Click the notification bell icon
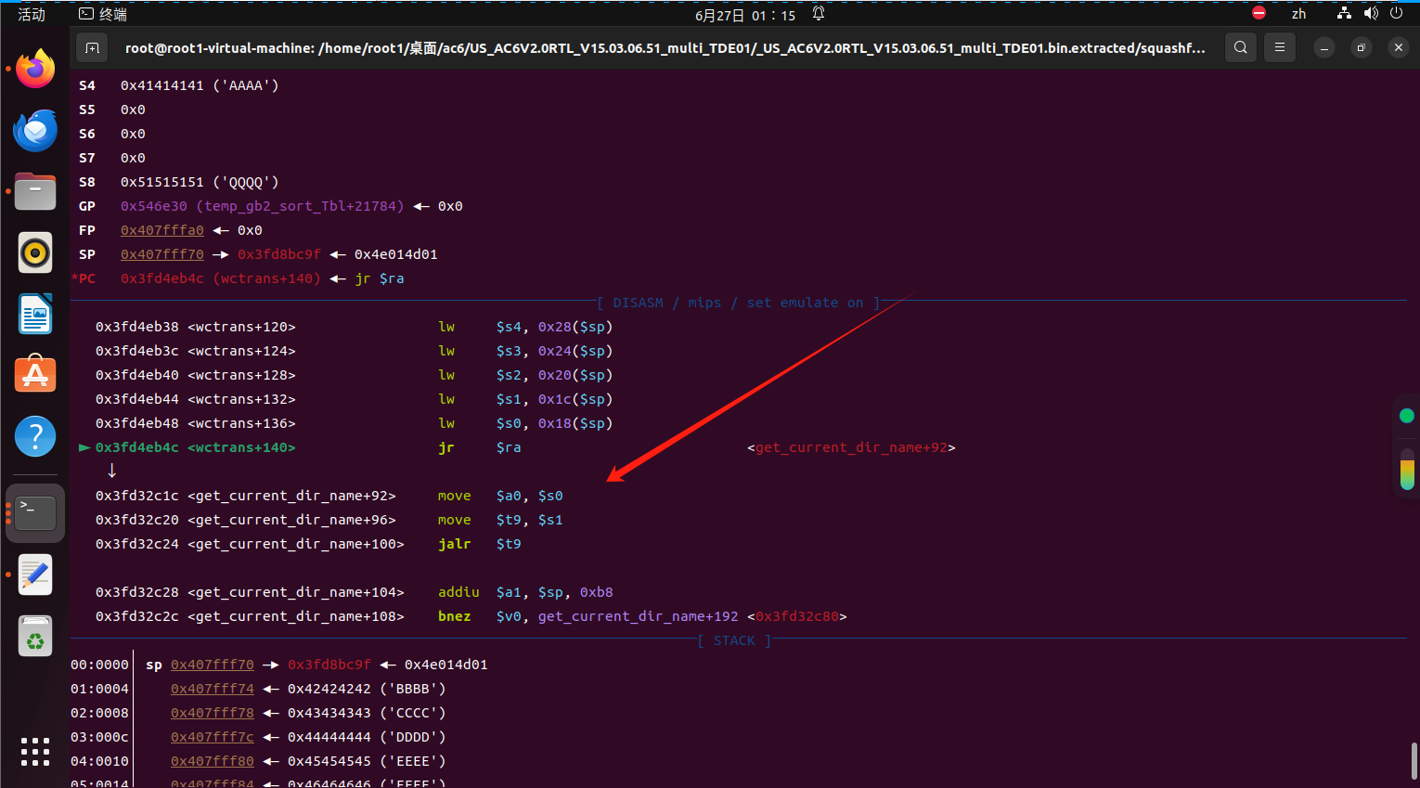Image resolution: width=1420 pixels, height=788 pixels. pos(819,13)
